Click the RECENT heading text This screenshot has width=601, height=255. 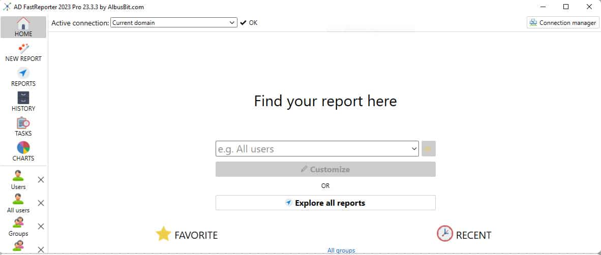pyautogui.click(x=473, y=235)
